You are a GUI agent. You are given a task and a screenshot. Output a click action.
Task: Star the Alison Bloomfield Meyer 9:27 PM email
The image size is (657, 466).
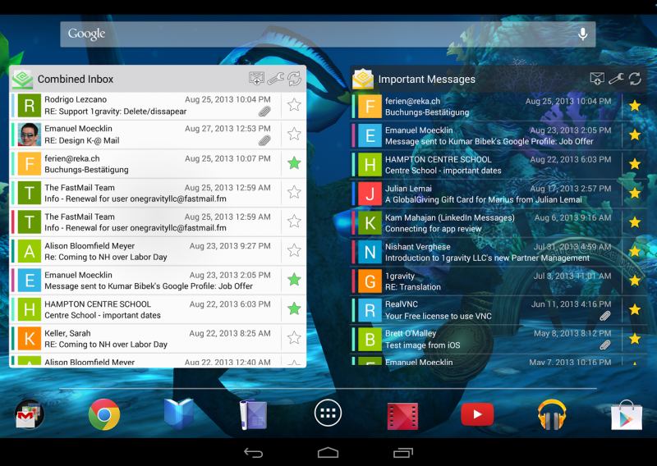click(x=294, y=250)
